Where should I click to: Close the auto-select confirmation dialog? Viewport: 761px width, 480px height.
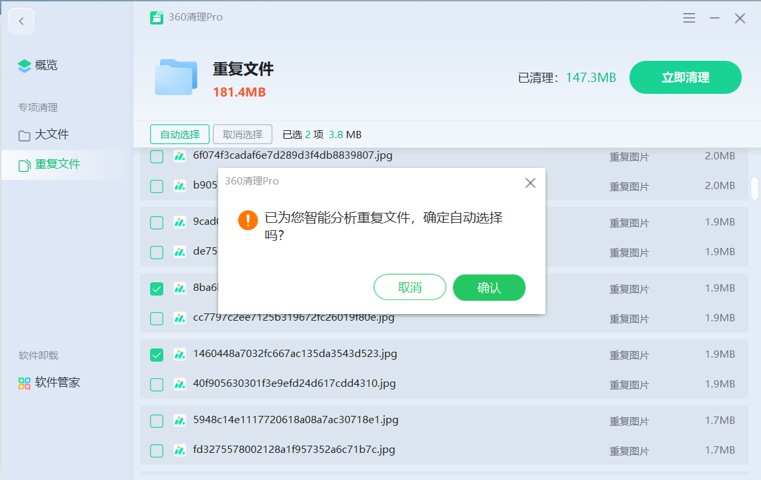coord(530,183)
